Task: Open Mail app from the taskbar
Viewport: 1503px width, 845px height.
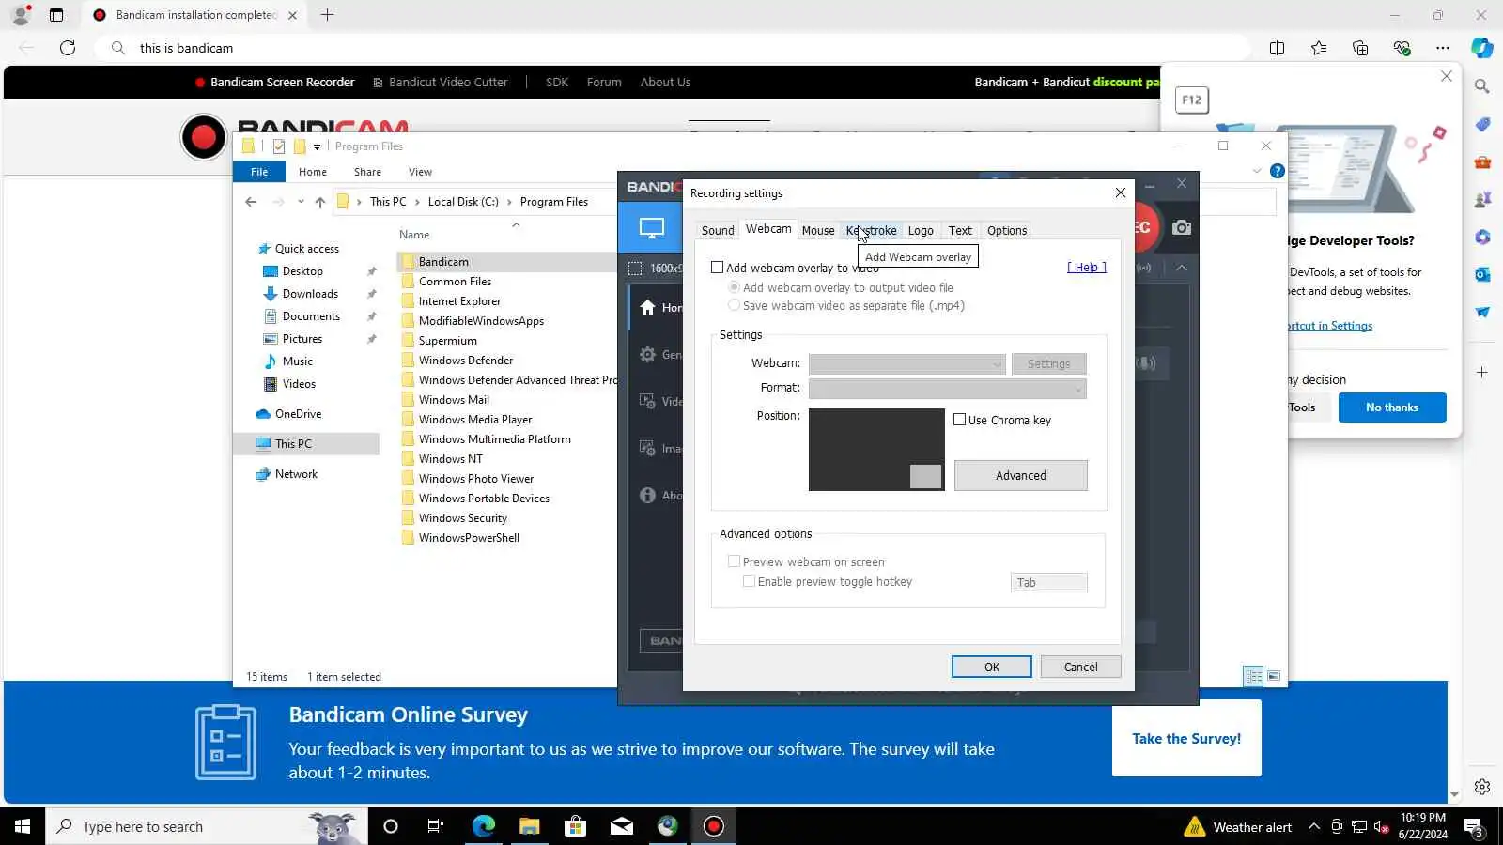Action: [x=622, y=826]
